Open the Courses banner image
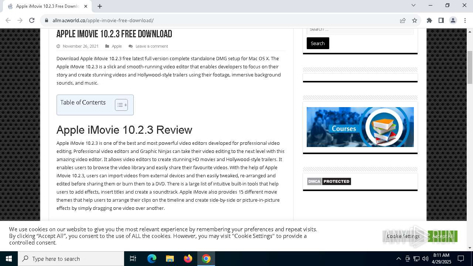Viewport: 473px width, 266px height. point(360,127)
